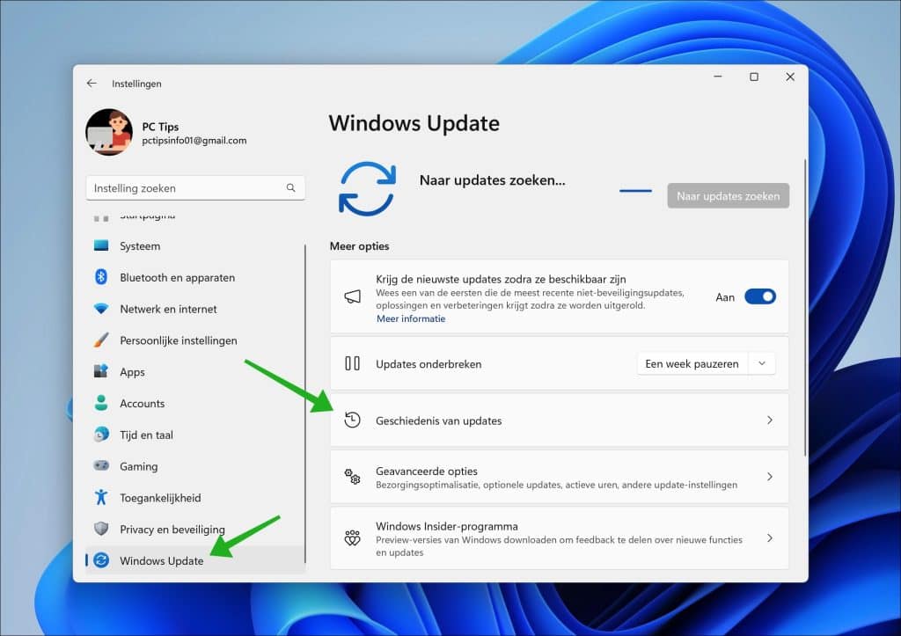Focus the Instelling zoeken search field
901x636 pixels.
tap(195, 188)
